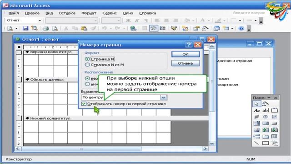Image resolution: width=291 pixels, height=164 pixels.
Task: Click the AutoFormat icon in the toolbar
Action: 174,28
